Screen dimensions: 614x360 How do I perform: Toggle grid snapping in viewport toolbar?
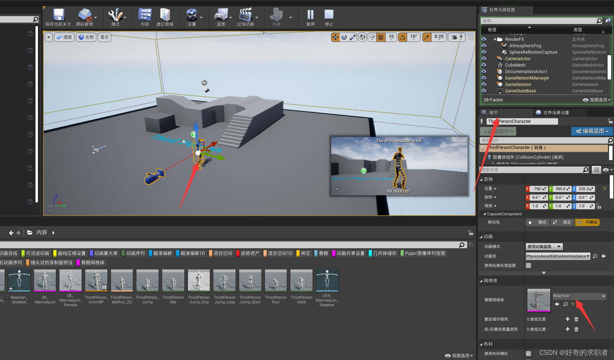pos(381,37)
